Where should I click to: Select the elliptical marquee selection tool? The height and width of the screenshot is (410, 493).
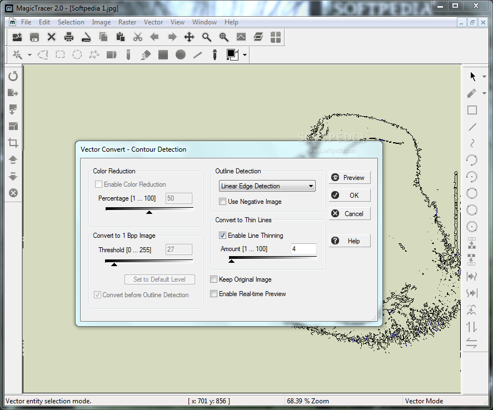77,55
